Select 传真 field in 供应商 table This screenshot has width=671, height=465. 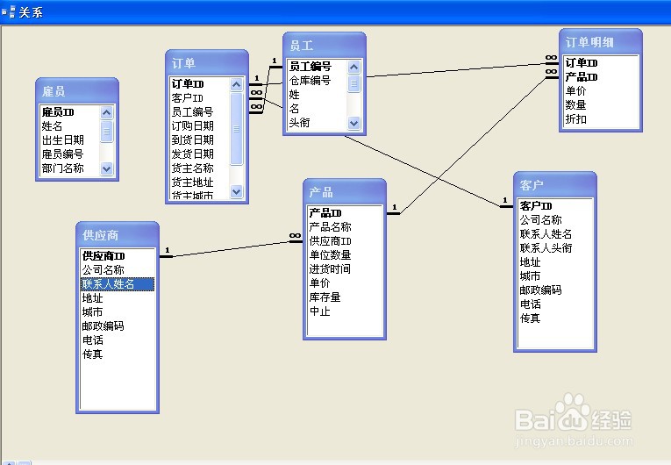click(118, 354)
